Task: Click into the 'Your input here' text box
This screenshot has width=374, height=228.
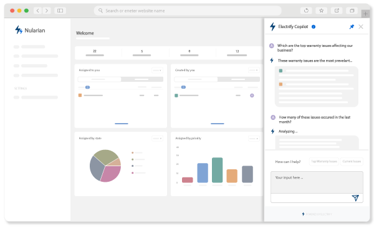Action: point(317,182)
